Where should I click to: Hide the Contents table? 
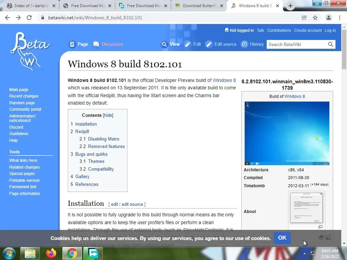(108, 115)
